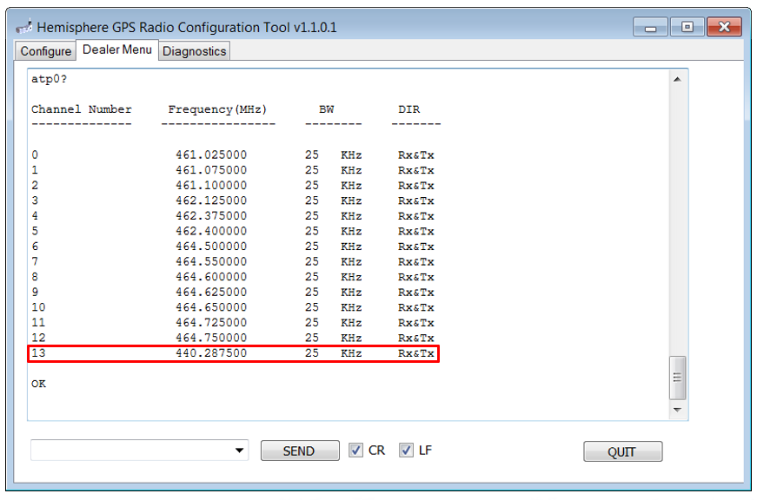Click the atp0? command line in output
This screenshot has width=757, height=500.
[50, 78]
